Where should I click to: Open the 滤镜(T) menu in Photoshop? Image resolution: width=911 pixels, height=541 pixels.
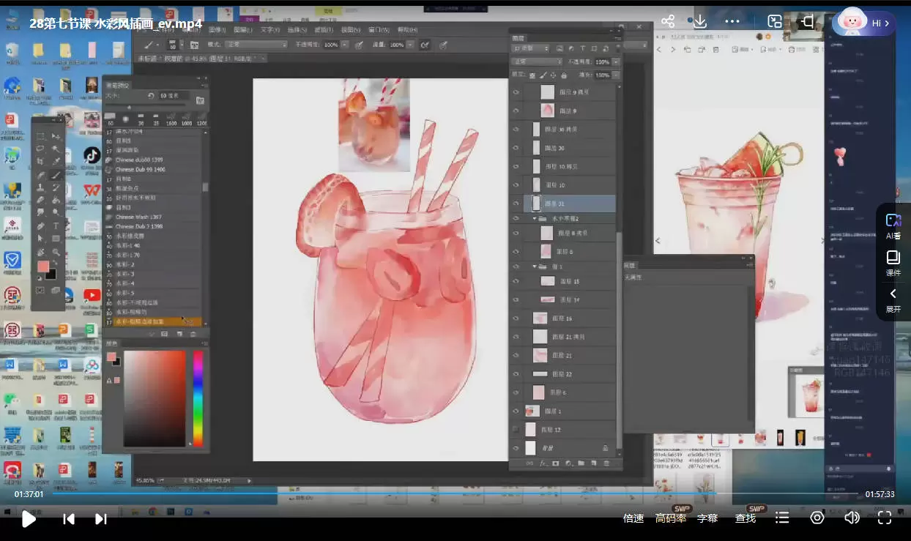324,30
